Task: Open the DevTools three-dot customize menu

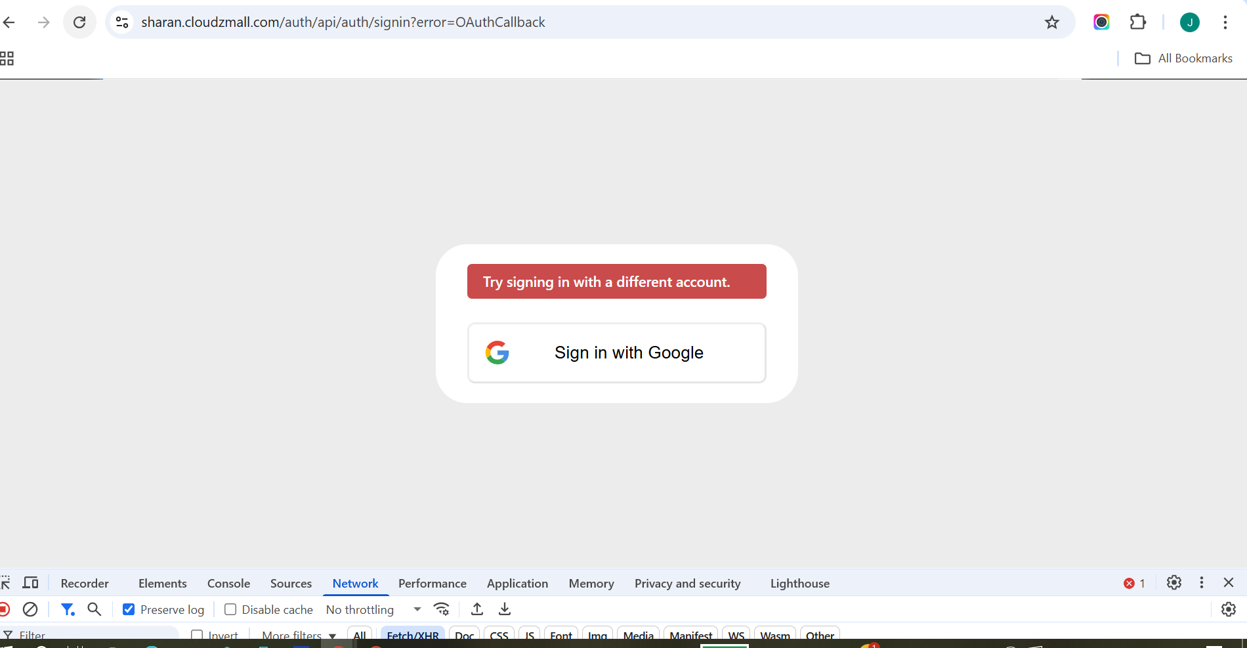Action: (1202, 583)
